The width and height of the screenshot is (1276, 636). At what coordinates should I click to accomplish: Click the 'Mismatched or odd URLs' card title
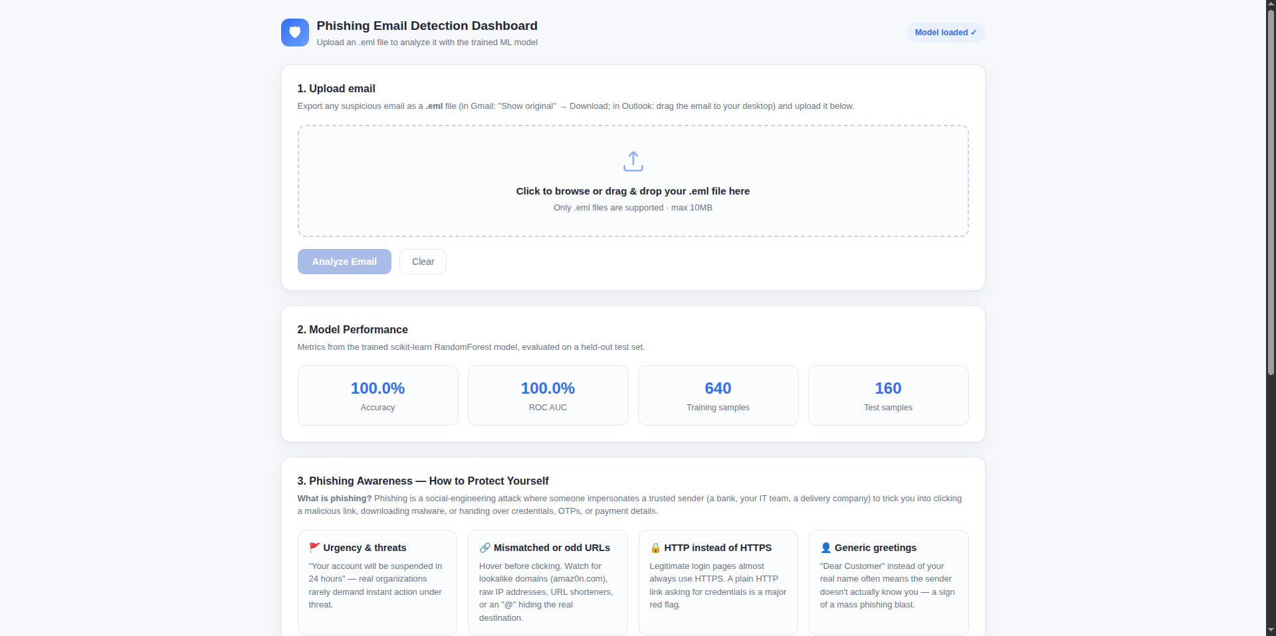(x=552, y=548)
